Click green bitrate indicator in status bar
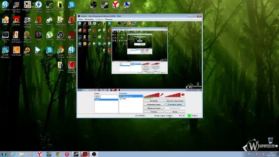This screenshot has height=157, width=279. (x=189, y=116)
